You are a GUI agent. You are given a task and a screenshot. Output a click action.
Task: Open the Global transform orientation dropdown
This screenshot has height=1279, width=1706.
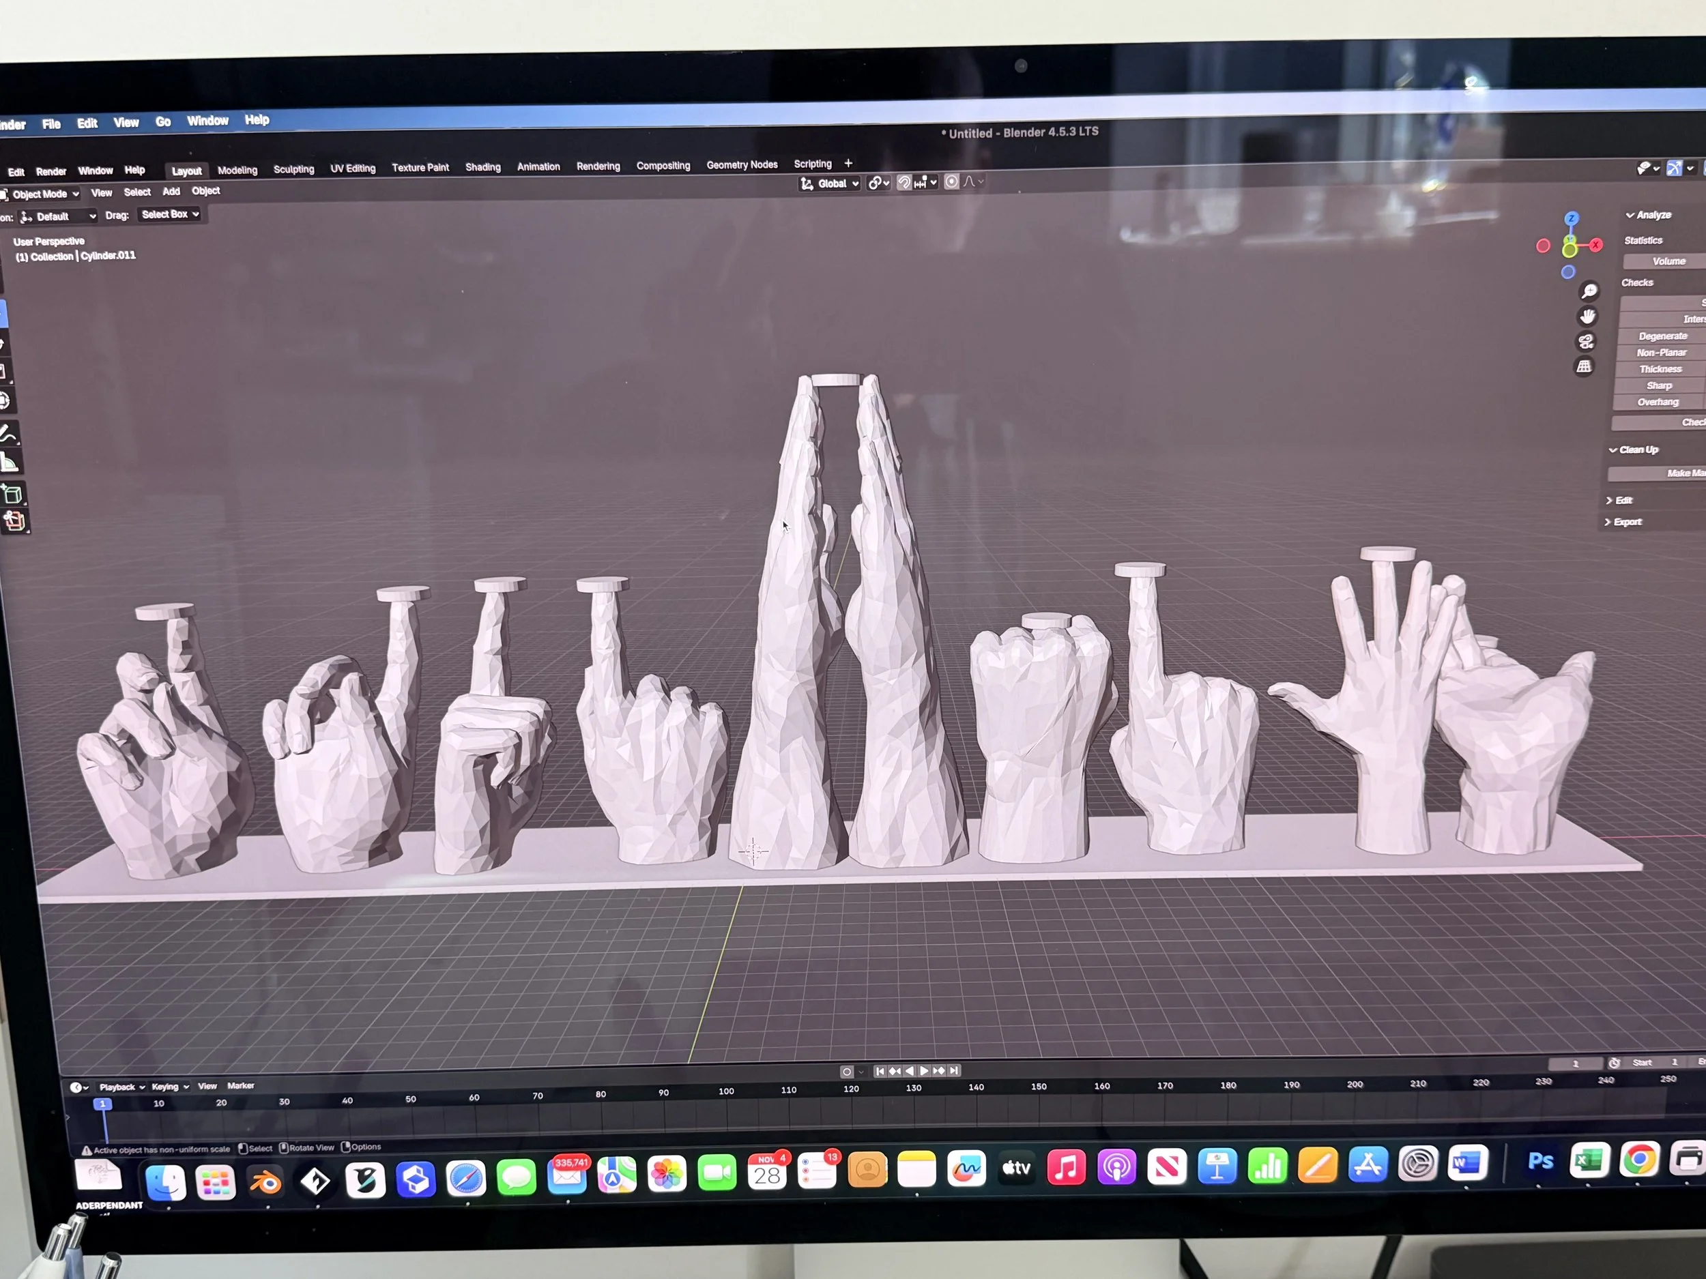[830, 183]
